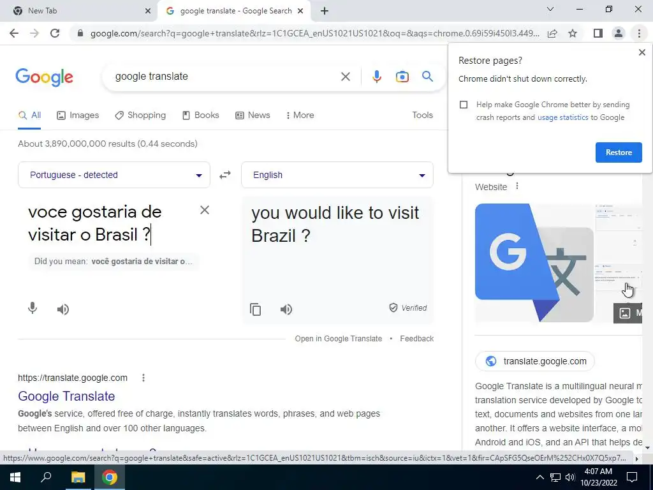Play the Portuguese source text audio
653x490 pixels.
(63, 309)
